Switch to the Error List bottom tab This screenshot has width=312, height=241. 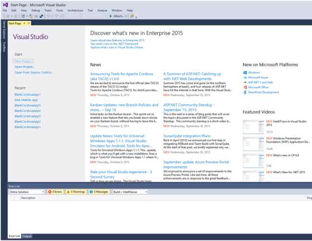coord(14,236)
